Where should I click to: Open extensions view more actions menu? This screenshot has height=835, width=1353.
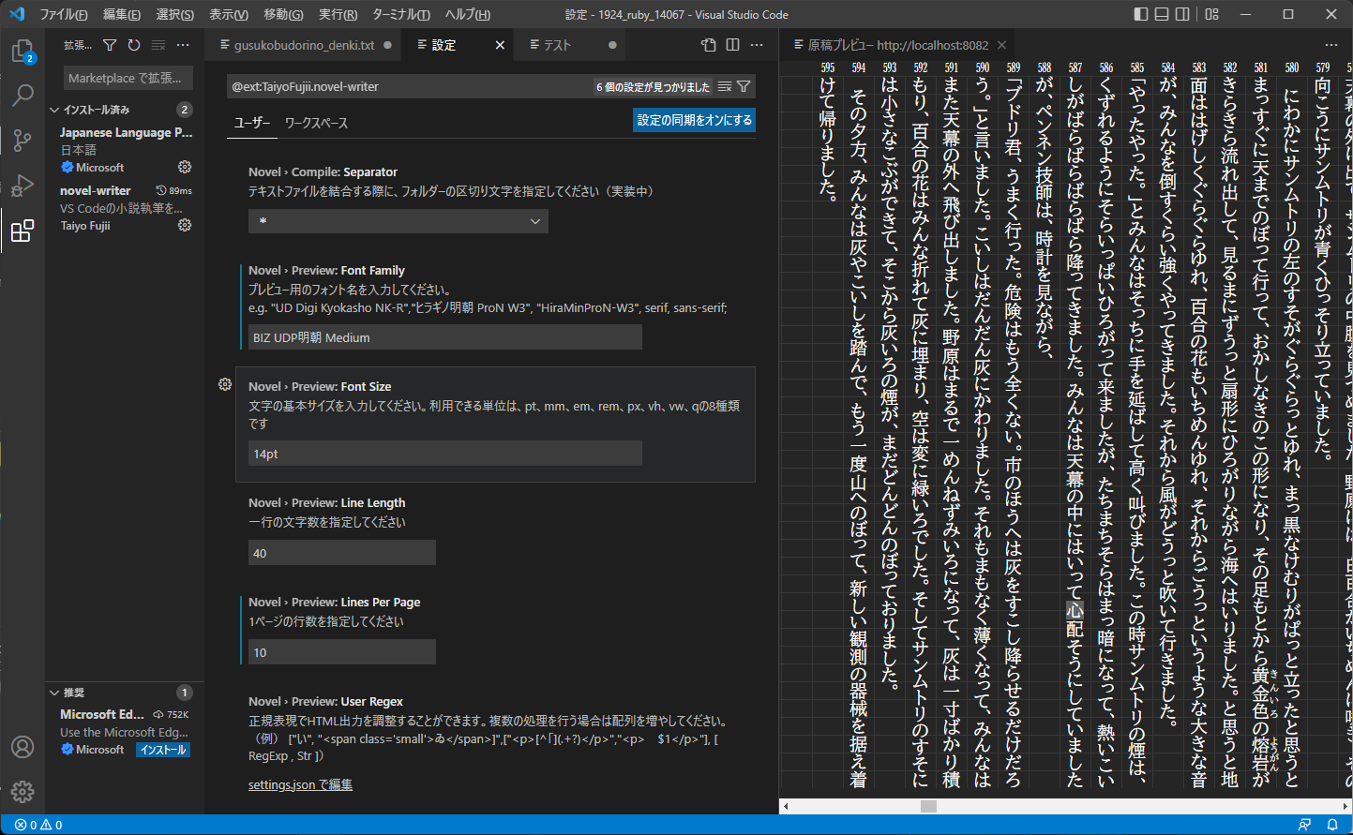(183, 45)
